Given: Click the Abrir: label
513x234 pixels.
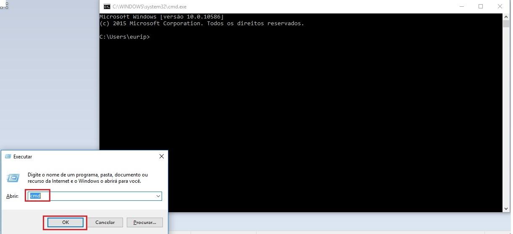Looking at the screenshot, I should 12,196.
